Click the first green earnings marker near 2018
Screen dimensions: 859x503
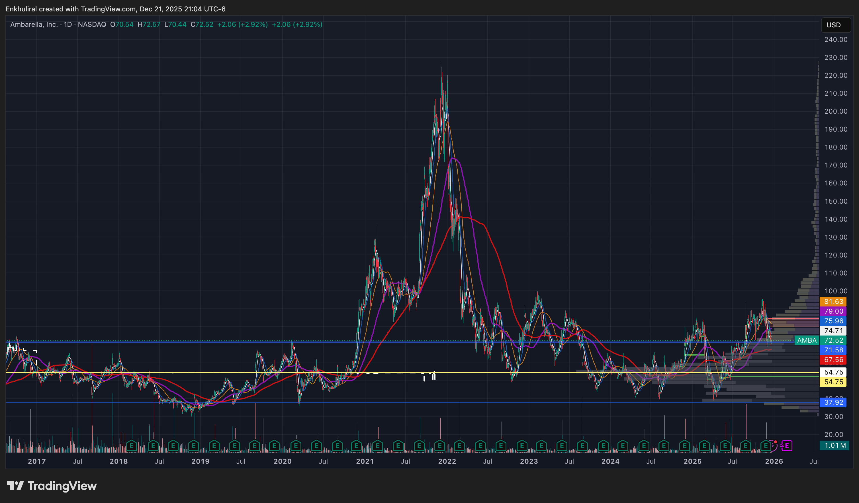[132, 445]
